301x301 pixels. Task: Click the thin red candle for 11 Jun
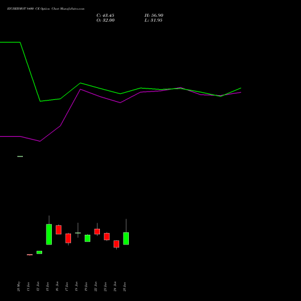pyautogui.click(x=29, y=255)
